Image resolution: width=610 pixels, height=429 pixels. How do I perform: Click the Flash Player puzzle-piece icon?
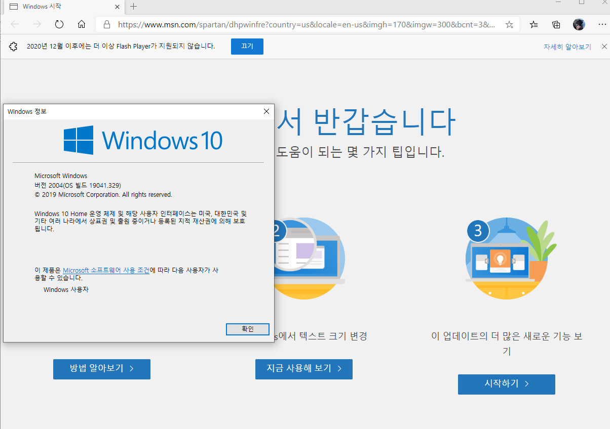pyautogui.click(x=14, y=47)
